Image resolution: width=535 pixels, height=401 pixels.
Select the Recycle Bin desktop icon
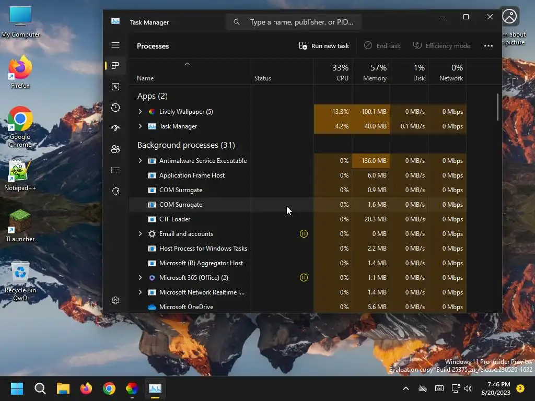pos(20,281)
